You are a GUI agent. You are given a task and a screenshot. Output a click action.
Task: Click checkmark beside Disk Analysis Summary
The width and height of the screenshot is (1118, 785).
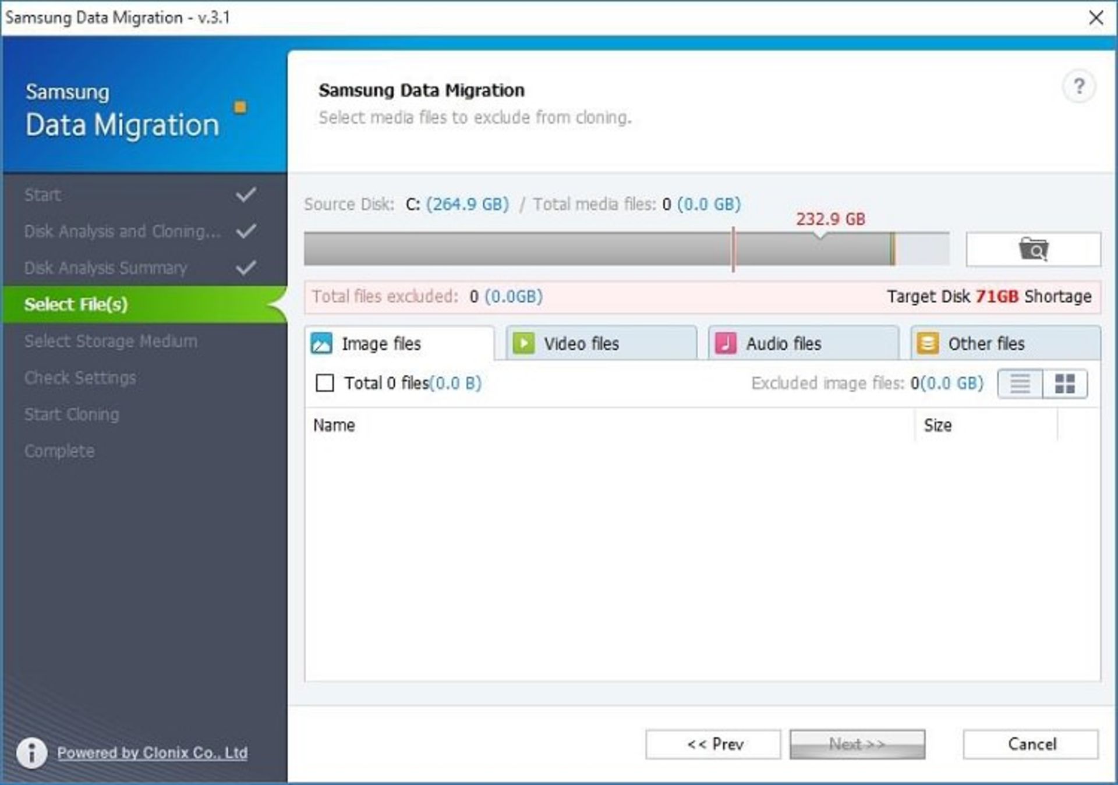click(x=246, y=268)
